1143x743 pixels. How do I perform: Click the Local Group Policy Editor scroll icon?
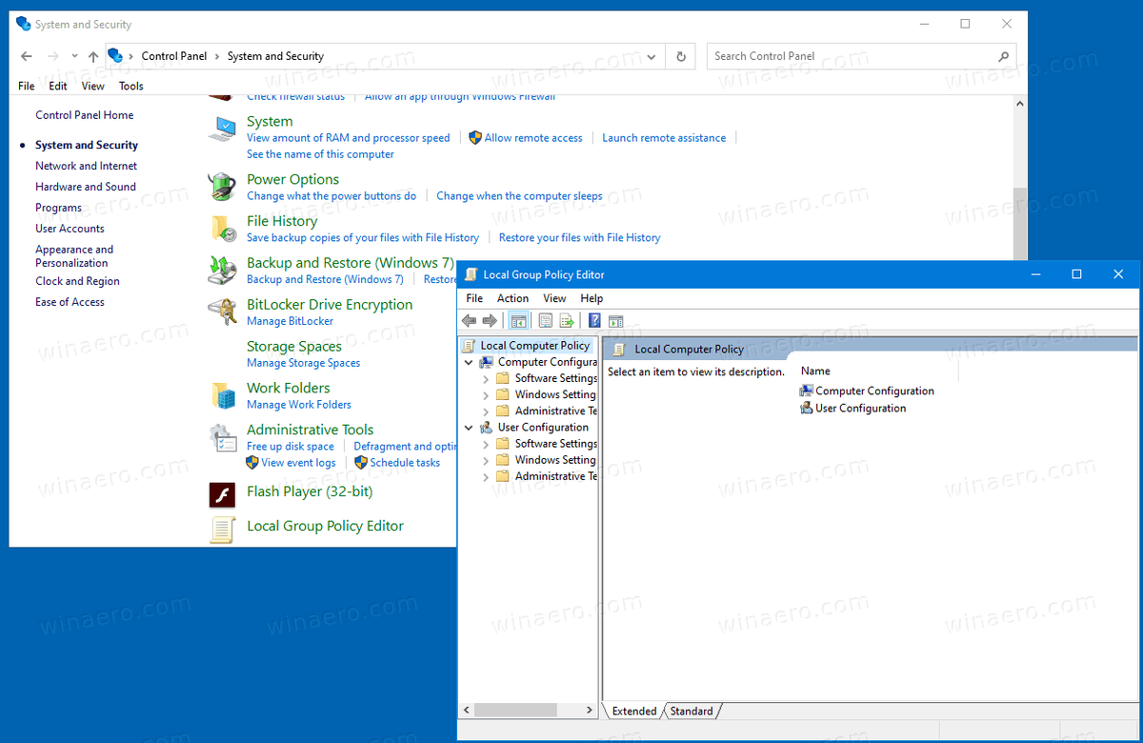(223, 529)
